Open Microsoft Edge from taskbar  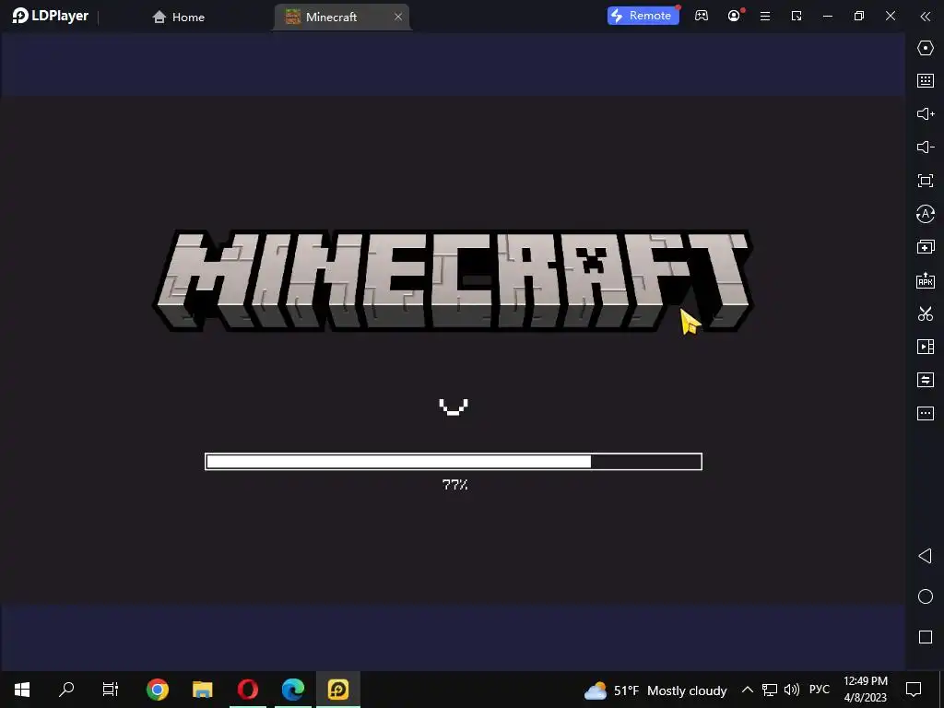point(293,690)
